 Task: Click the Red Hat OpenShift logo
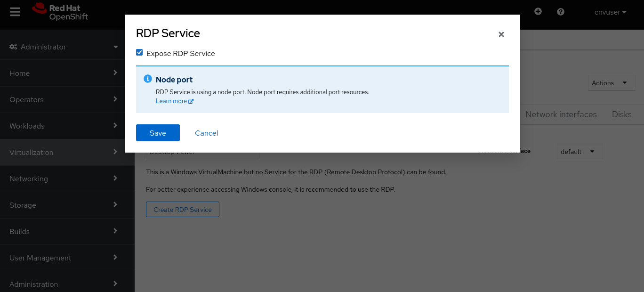click(x=60, y=12)
